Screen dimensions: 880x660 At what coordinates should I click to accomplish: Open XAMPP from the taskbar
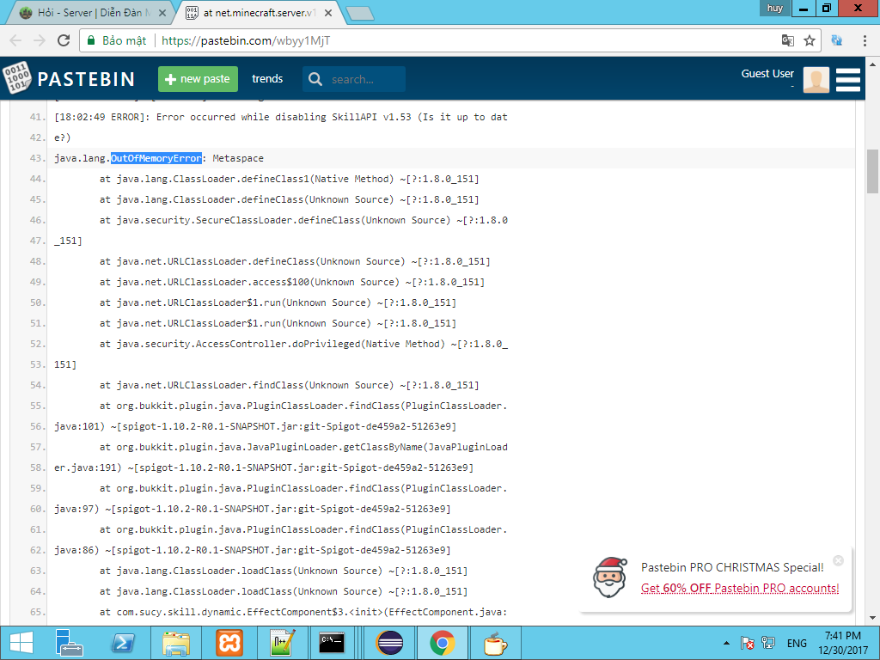229,643
